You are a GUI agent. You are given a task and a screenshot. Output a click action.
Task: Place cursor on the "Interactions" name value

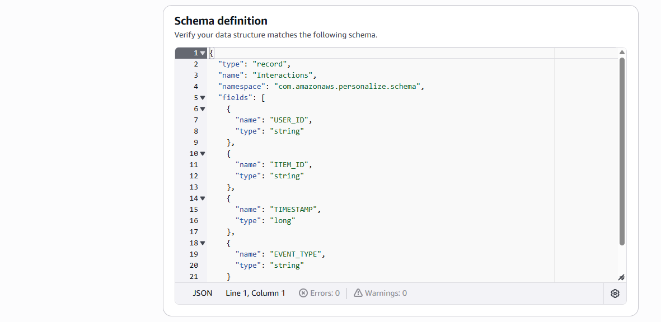284,75
